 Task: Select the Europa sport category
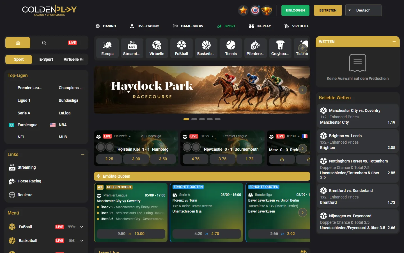click(x=107, y=48)
